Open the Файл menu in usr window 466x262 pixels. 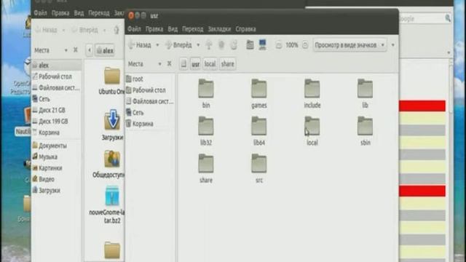(134, 29)
